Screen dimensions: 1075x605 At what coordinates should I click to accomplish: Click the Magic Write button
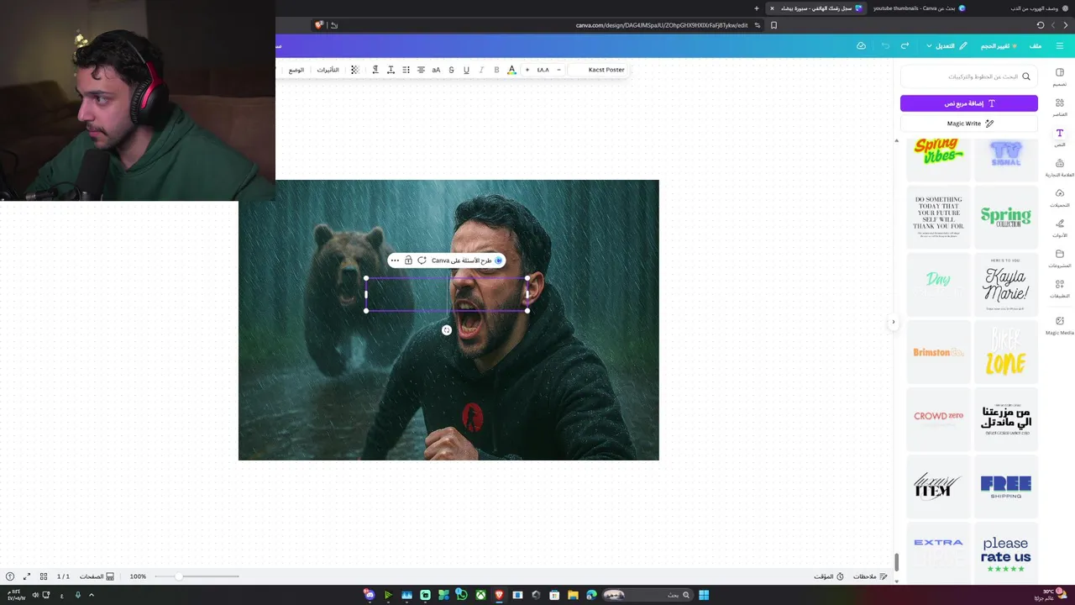[x=969, y=124]
